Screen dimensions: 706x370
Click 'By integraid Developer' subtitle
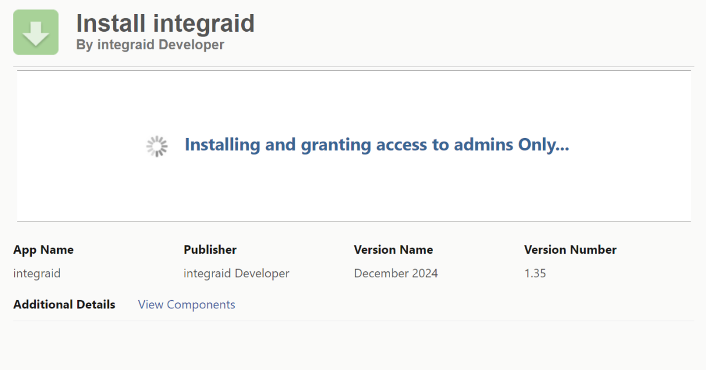(150, 45)
